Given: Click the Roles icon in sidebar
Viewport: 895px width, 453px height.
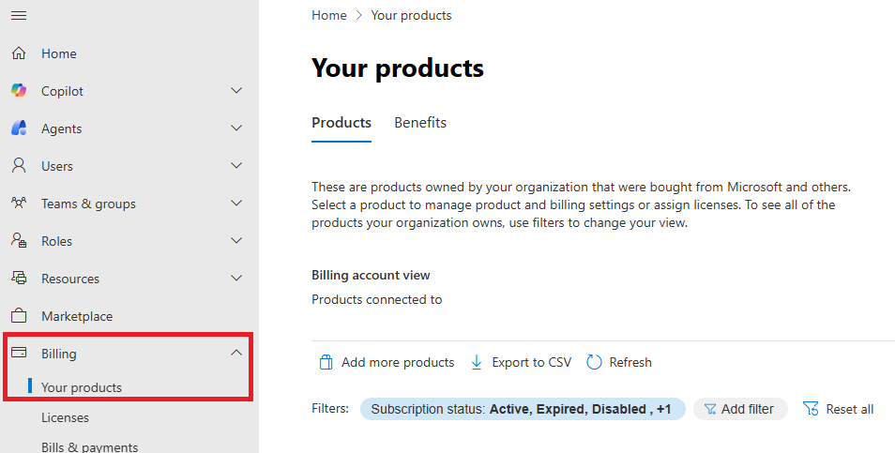Looking at the screenshot, I should pyautogui.click(x=19, y=241).
